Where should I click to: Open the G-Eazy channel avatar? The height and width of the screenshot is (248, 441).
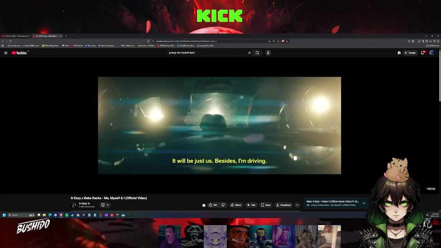[74, 205]
